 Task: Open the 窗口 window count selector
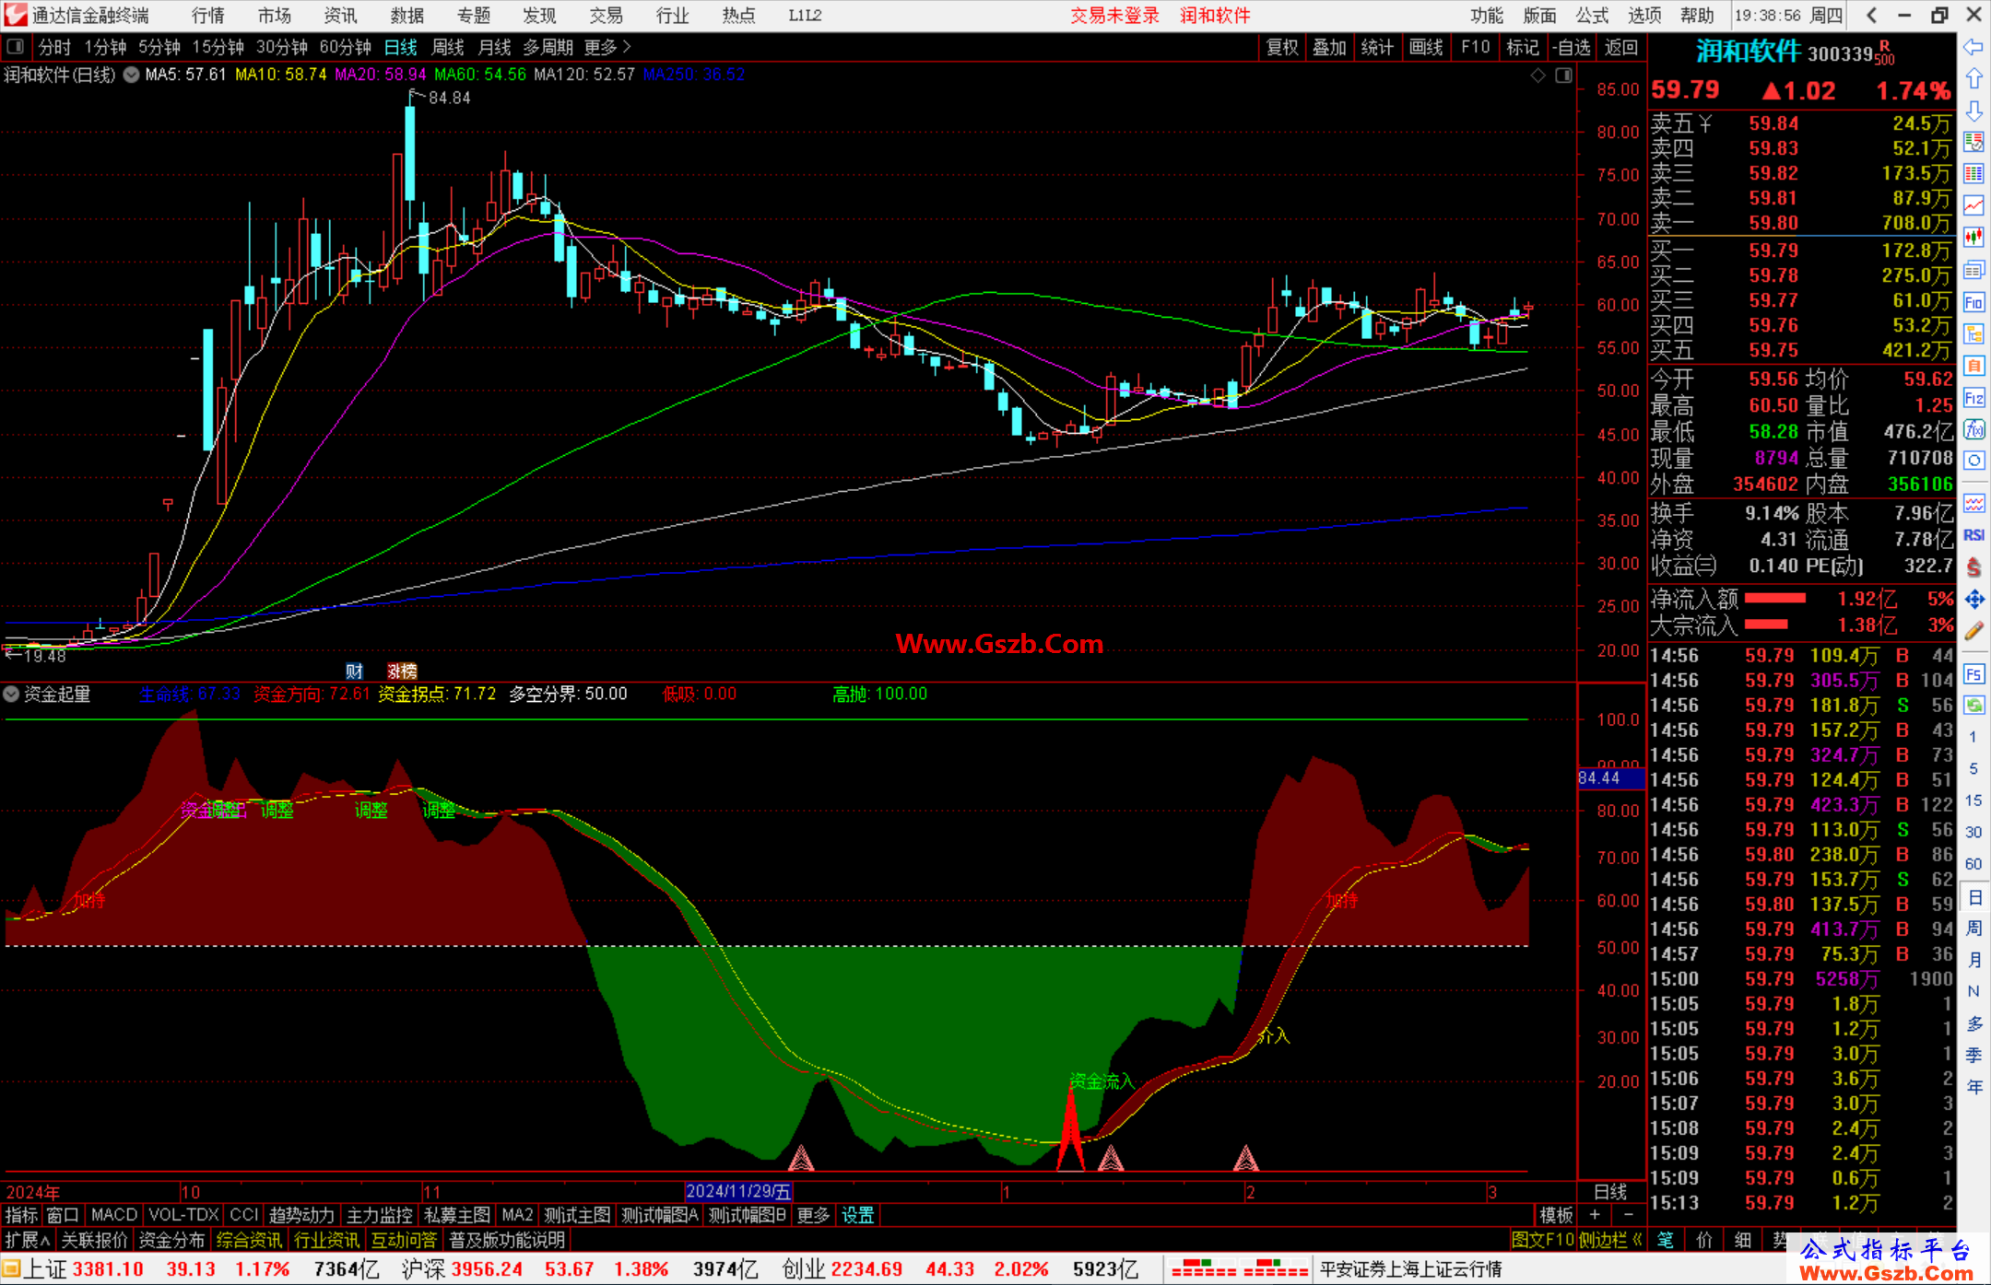coord(63,1215)
